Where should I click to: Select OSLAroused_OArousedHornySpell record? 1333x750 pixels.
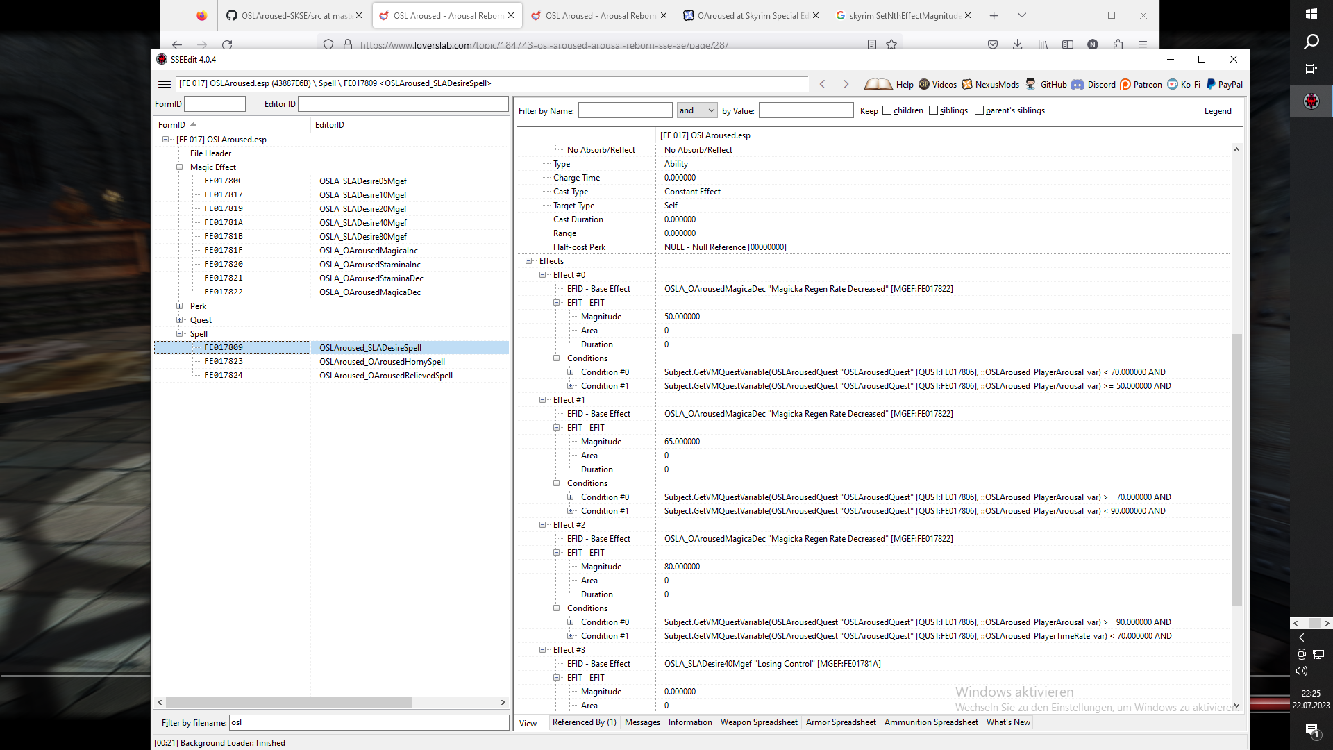pyautogui.click(x=331, y=362)
